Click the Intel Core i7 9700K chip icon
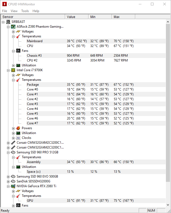This screenshot has width=171, height=213. [13, 70]
